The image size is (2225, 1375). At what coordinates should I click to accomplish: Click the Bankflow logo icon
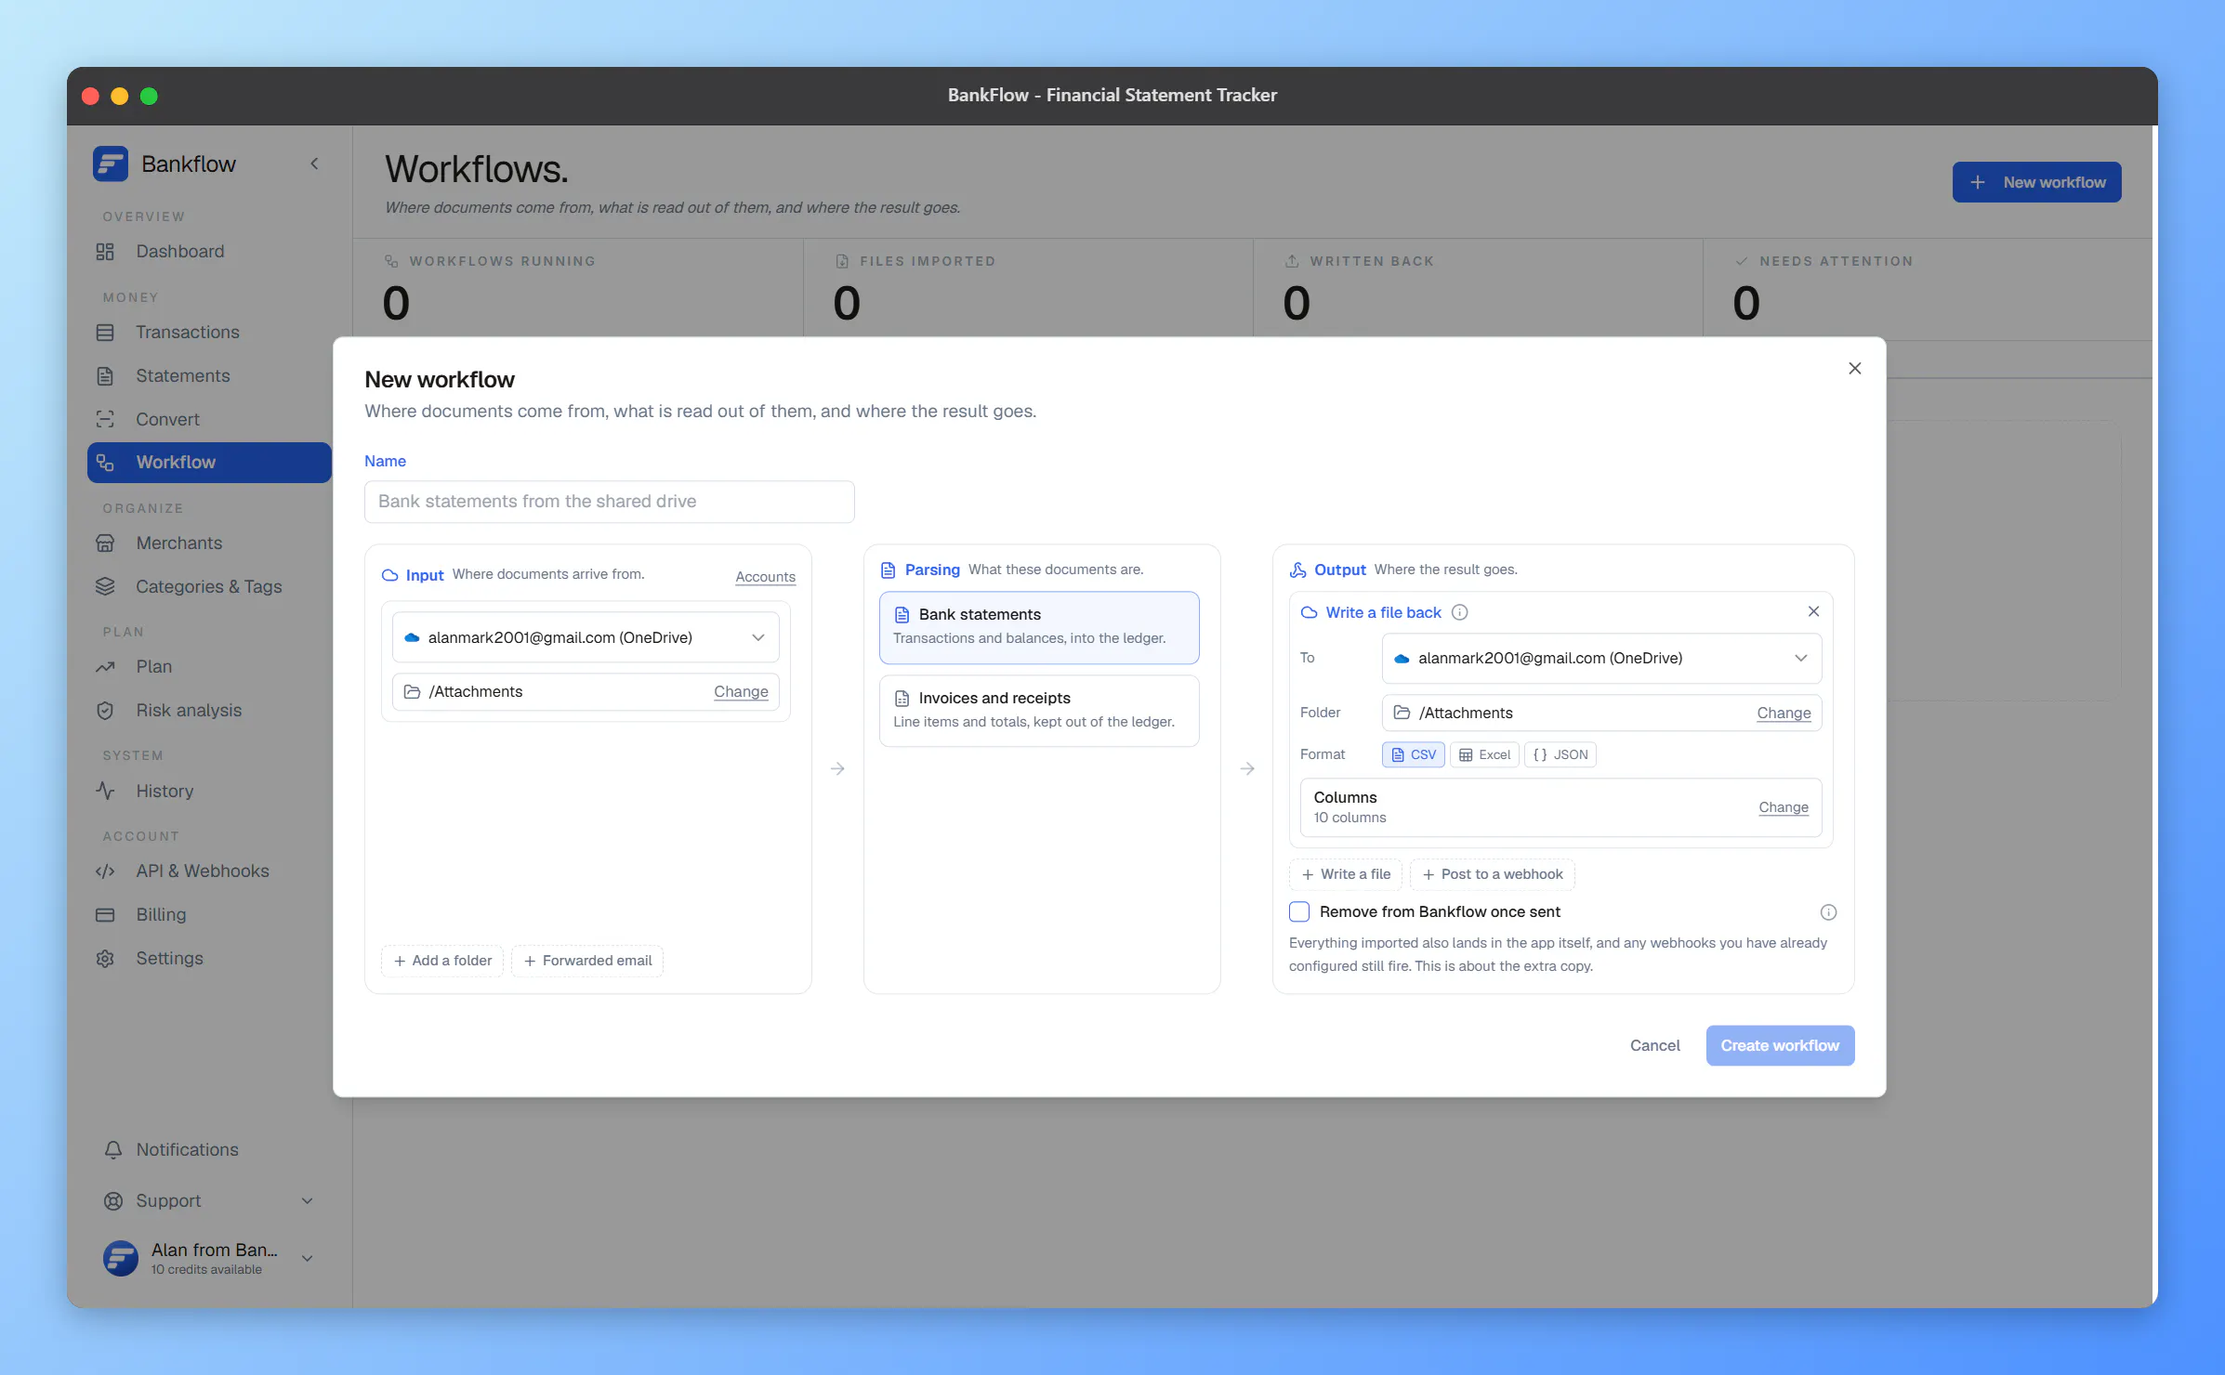coord(111,164)
